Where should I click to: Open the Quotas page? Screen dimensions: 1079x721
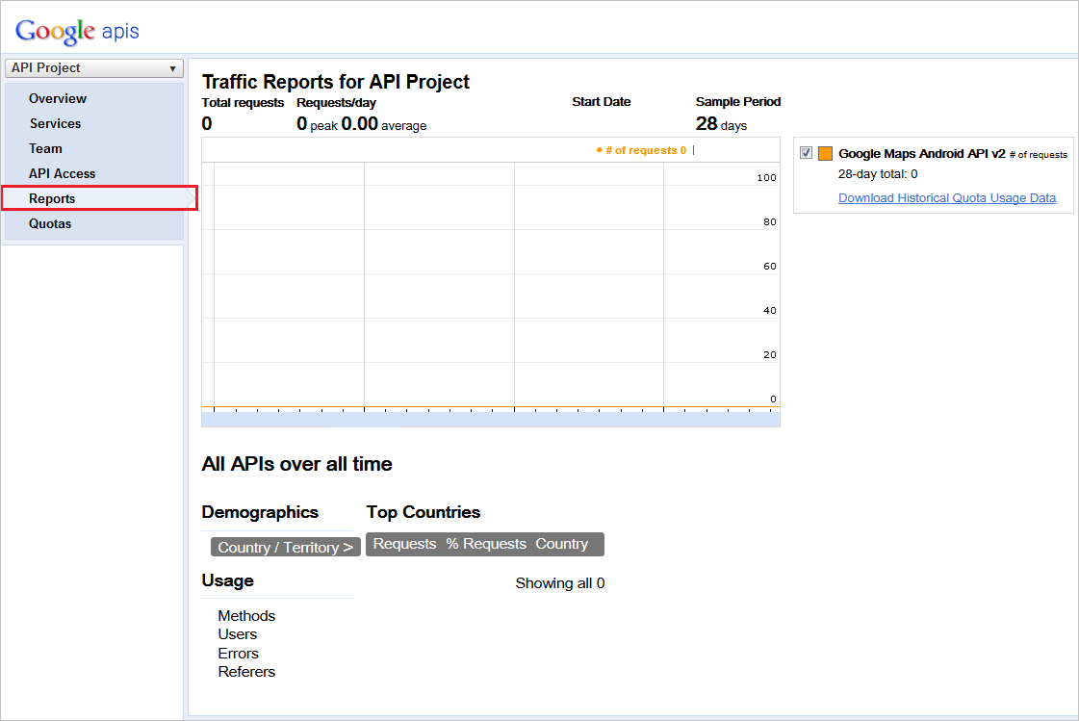50,223
